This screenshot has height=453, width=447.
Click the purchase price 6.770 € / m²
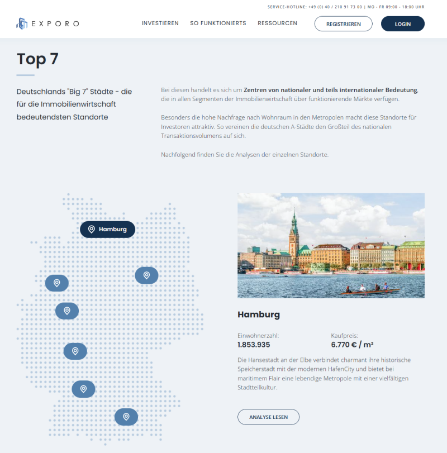[352, 345]
